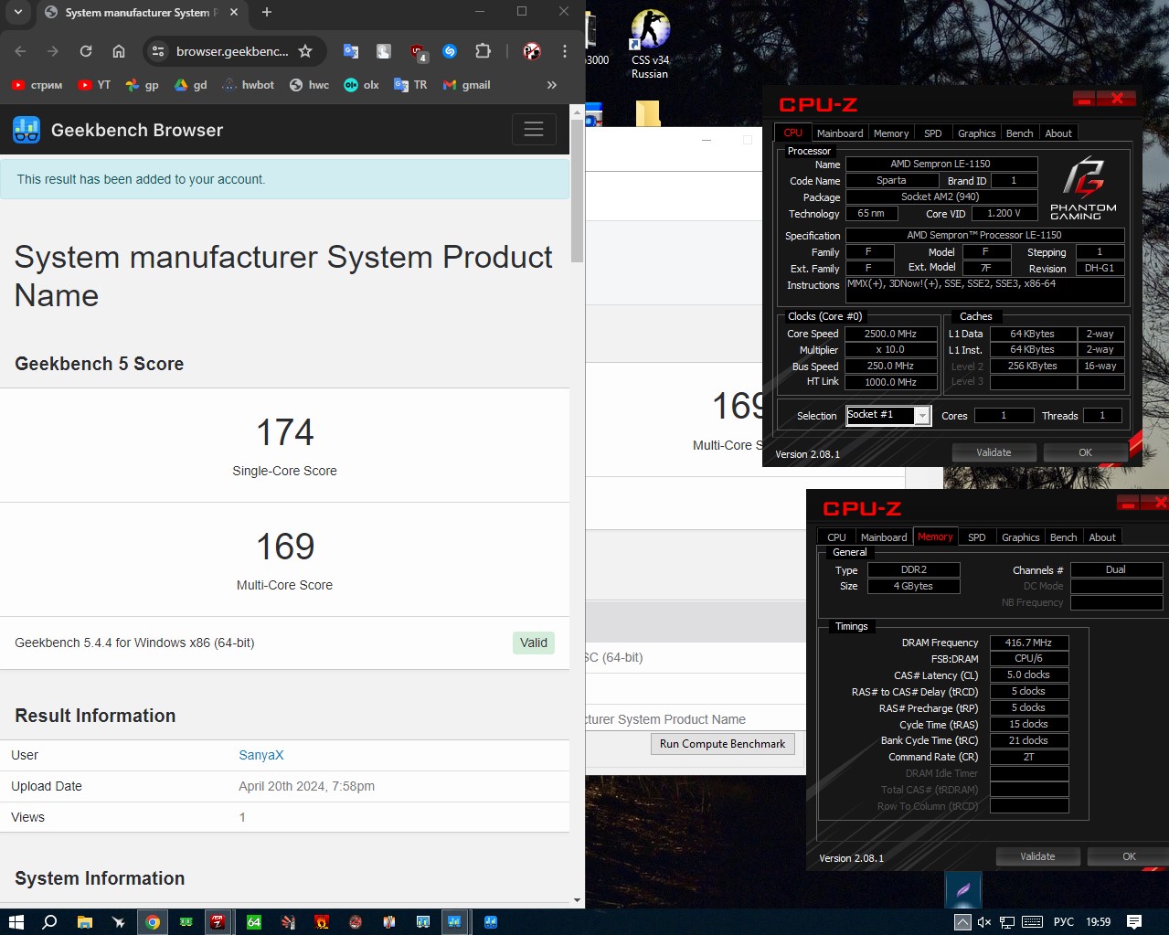This screenshot has height=935, width=1169.
Task: Open the Shazam extension icon
Action: (x=450, y=51)
